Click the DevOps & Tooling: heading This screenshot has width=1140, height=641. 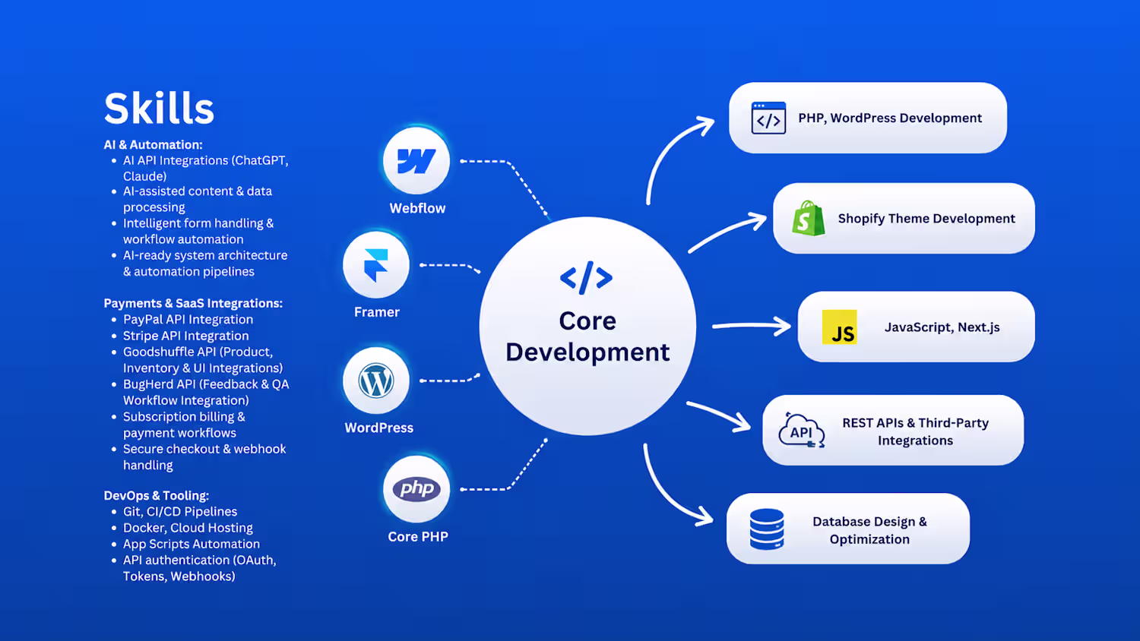point(156,495)
